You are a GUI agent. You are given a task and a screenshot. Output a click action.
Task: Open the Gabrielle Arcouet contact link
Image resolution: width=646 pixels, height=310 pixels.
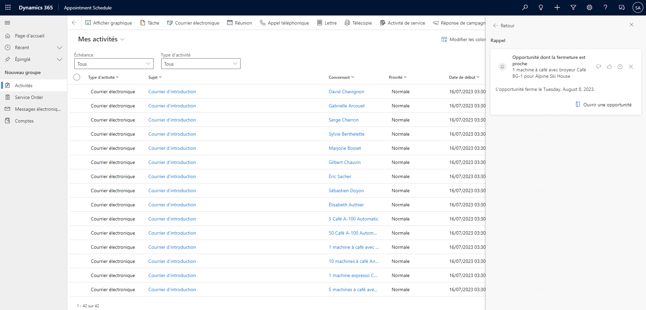point(347,106)
